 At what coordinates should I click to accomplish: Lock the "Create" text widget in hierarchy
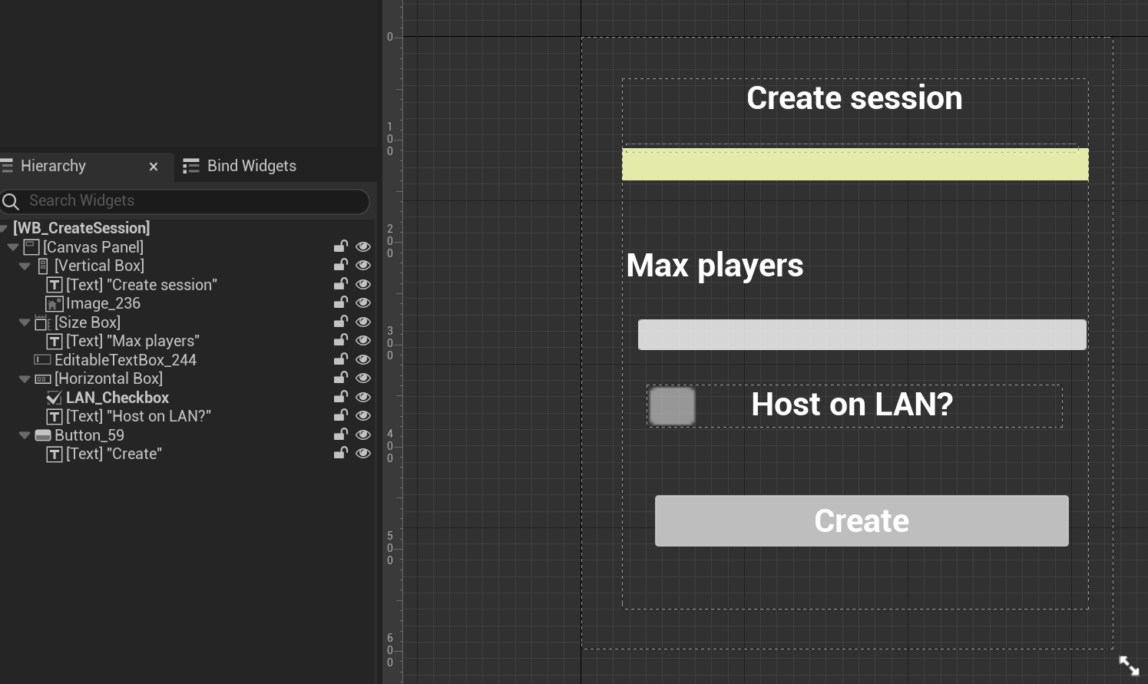340,453
